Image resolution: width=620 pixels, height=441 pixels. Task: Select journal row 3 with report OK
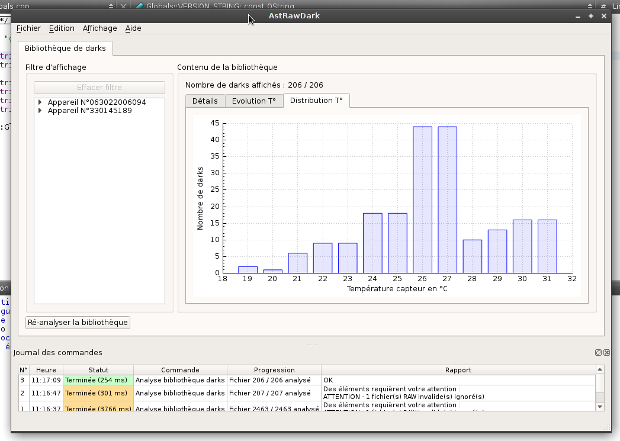pyautogui.click(x=307, y=380)
